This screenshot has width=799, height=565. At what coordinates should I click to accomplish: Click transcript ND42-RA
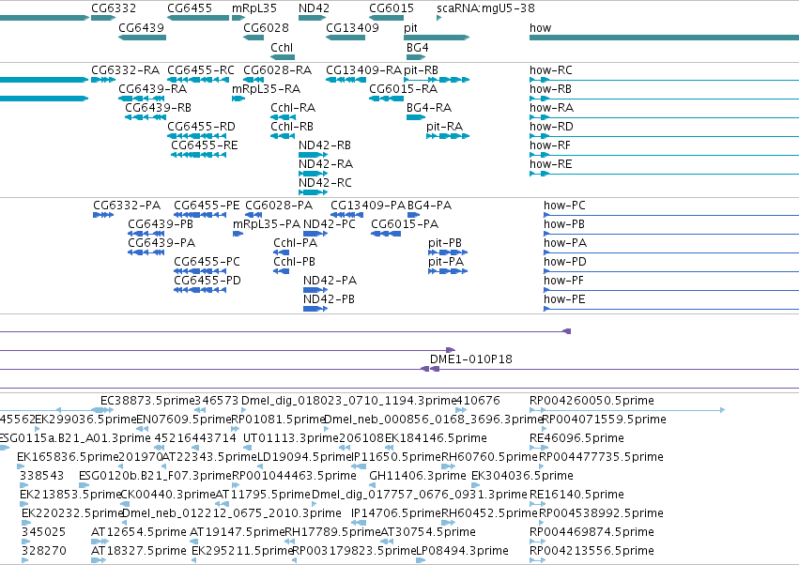pos(326,164)
